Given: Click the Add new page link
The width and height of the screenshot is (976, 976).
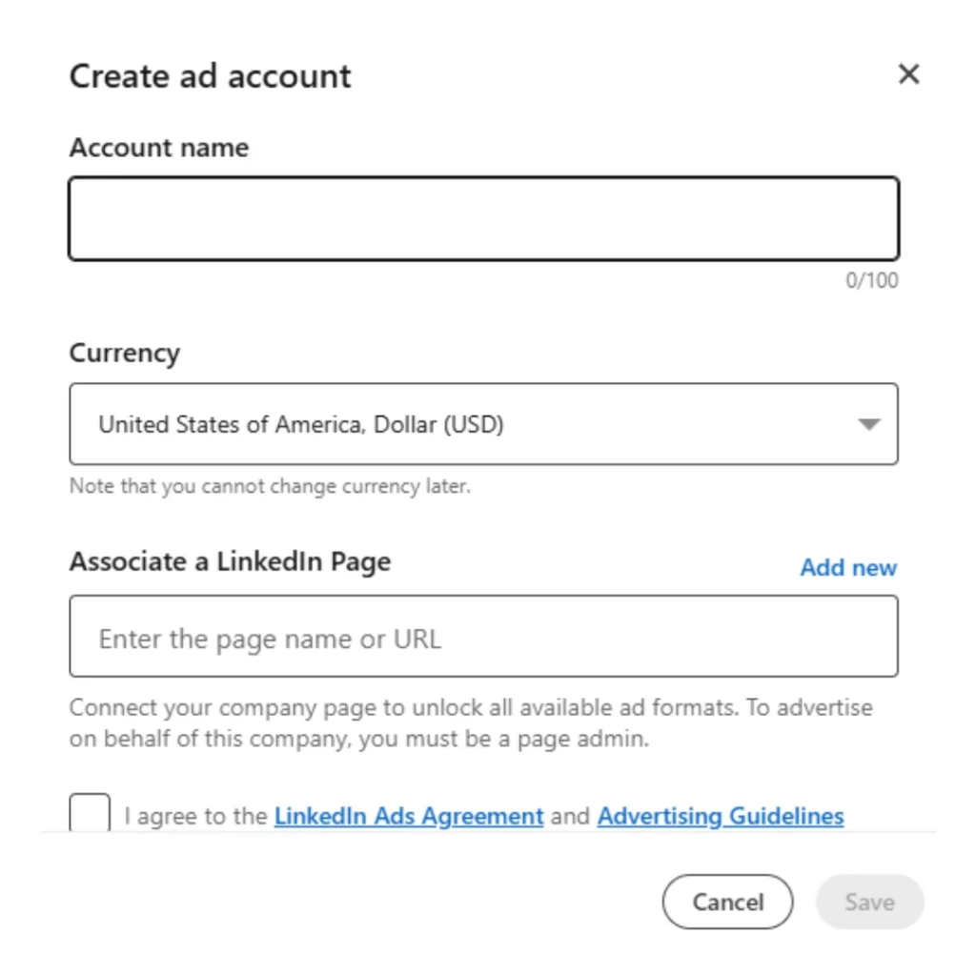Looking at the screenshot, I should [x=847, y=567].
